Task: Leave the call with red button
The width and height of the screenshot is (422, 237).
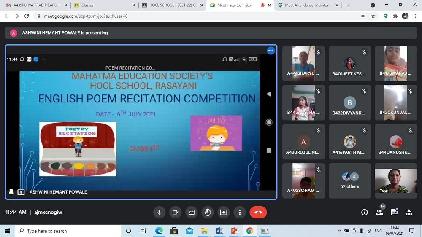Action: [x=258, y=212]
